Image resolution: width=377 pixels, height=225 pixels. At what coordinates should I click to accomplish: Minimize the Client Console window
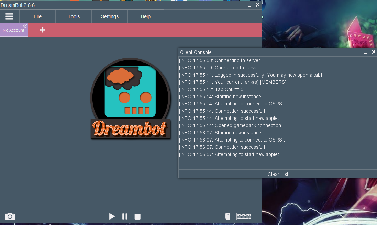click(365, 53)
